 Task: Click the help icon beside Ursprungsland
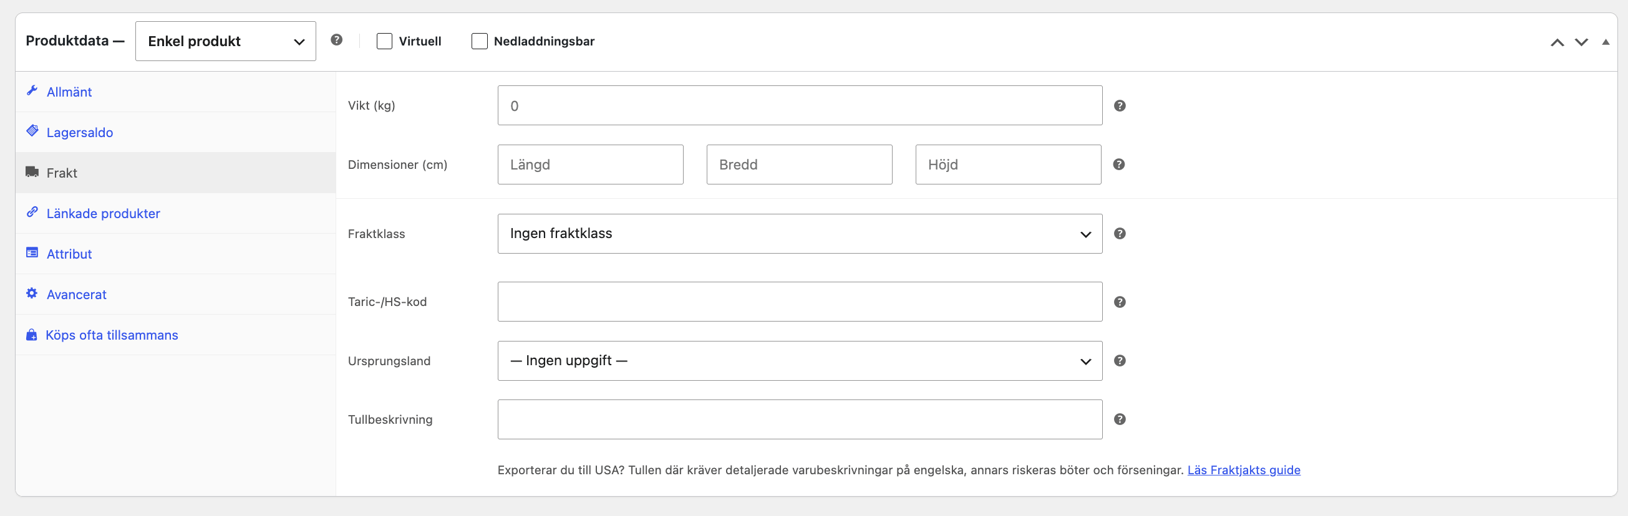coord(1119,361)
